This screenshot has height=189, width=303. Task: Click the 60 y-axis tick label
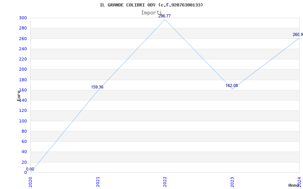[24, 141]
